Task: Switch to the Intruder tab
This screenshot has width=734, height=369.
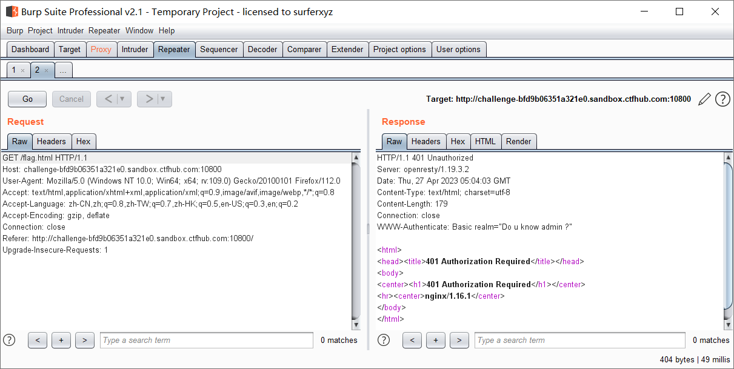Action: [x=135, y=50]
